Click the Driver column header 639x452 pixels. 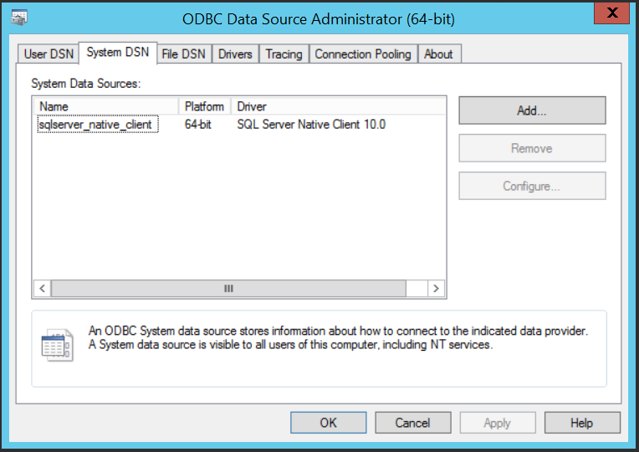(337, 106)
